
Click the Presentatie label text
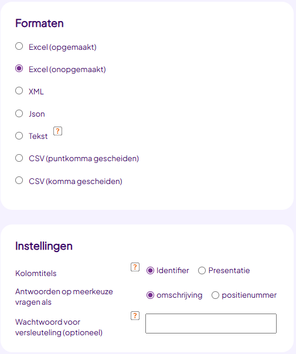tap(229, 270)
